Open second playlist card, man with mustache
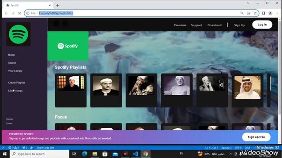The width and height of the screenshot is (282, 158). coord(106,90)
